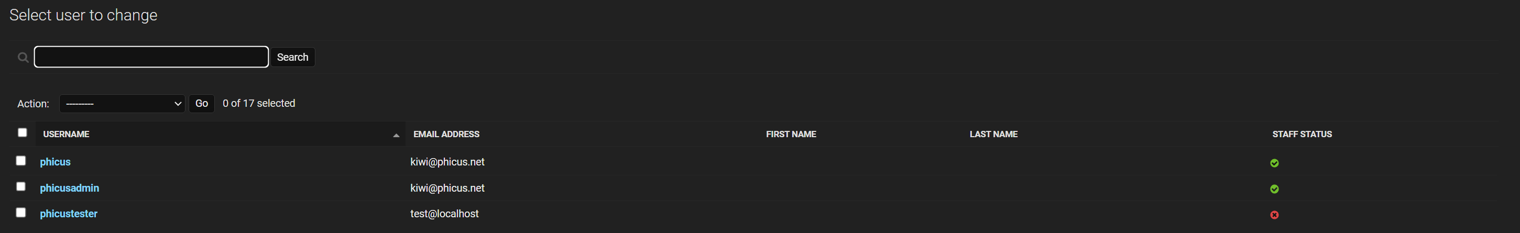This screenshot has height=233, width=1520.
Task: Click the magnifier icon beside search box
Action: coord(23,57)
